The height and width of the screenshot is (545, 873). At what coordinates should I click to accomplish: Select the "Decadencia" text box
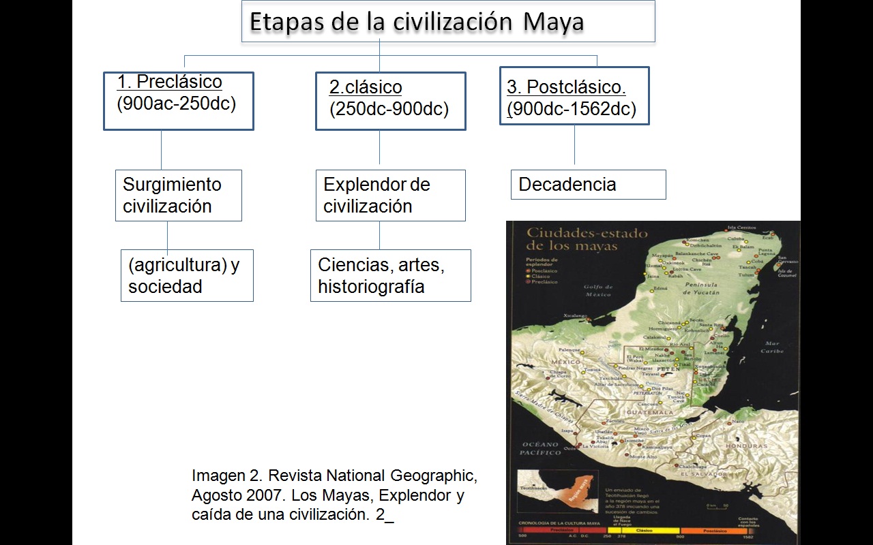[x=589, y=185]
